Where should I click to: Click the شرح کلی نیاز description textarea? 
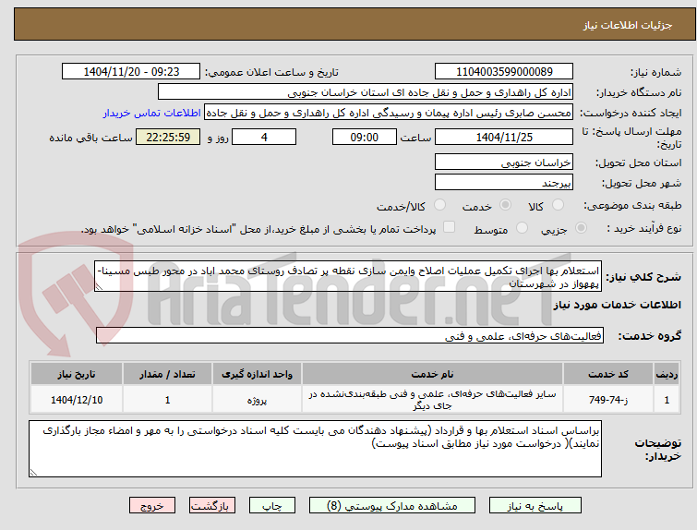click(348, 277)
